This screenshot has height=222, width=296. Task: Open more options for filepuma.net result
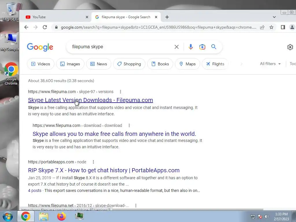[136, 206]
